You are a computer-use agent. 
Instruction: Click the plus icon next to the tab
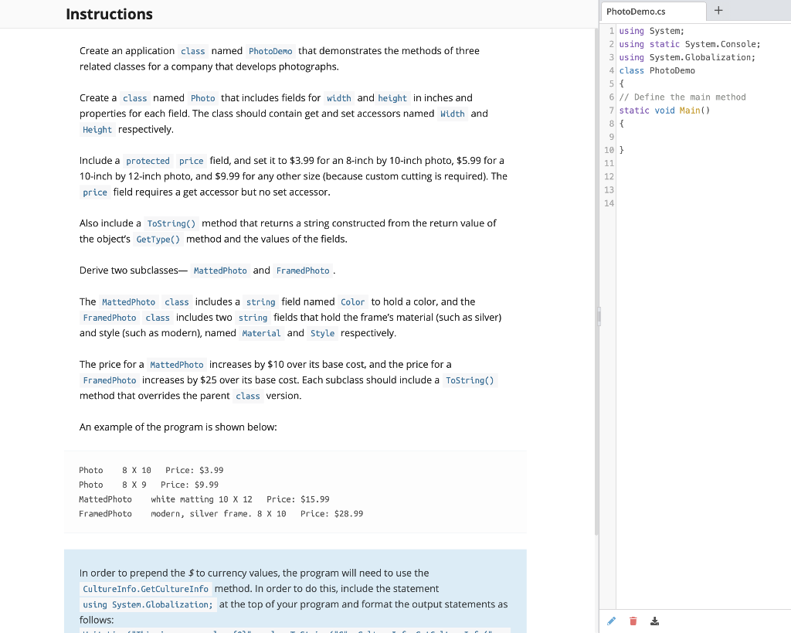click(718, 11)
